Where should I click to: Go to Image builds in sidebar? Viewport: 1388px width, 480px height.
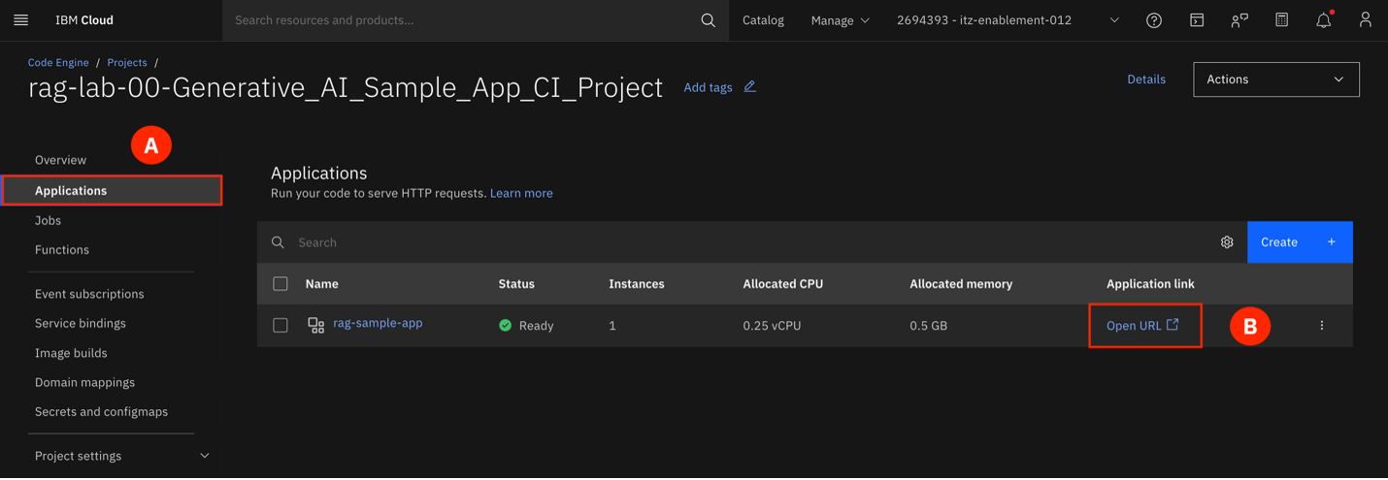(71, 353)
